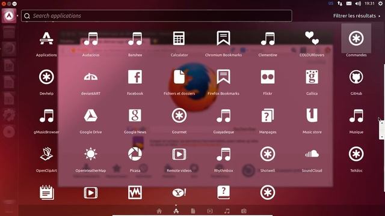This screenshot has height=216, width=385.
Task: Switch to the Photos lens
Action: (244, 211)
